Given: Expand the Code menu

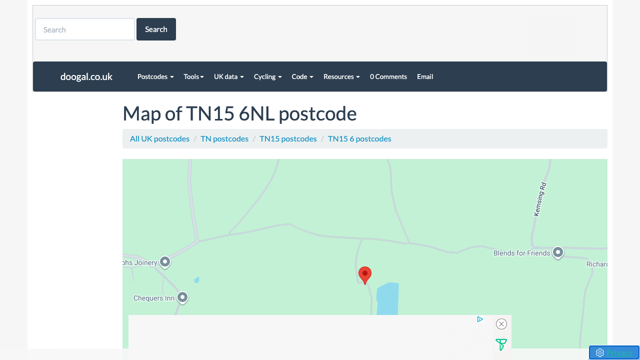Looking at the screenshot, I should click(302, 76).
